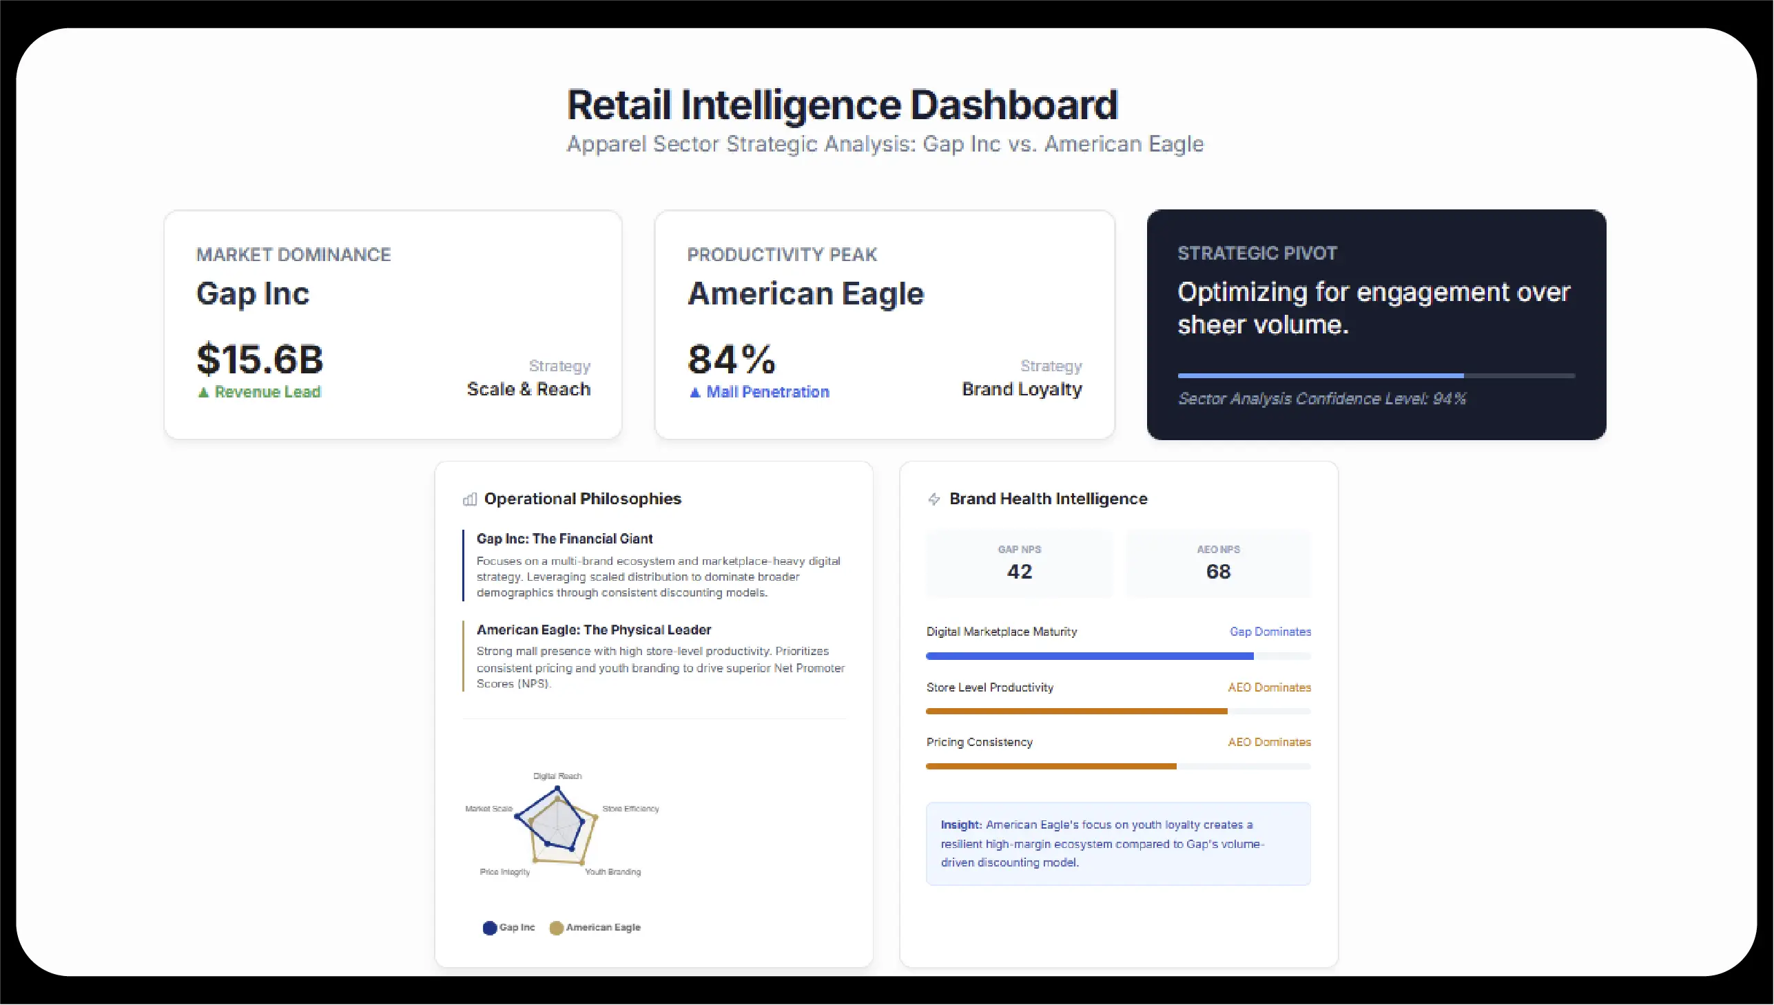This screenshot has height=1005, width=1774.
Task: Select the AEO NPS 68 tile
Action: coord(1217,563)
